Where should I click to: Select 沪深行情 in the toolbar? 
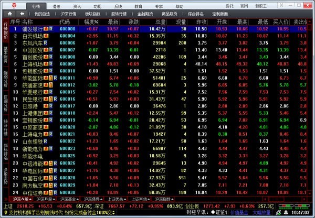(68, 14)
